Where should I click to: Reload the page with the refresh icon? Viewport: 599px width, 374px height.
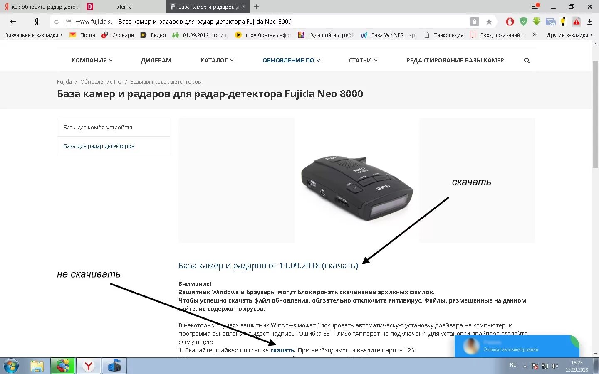point(57,22)
